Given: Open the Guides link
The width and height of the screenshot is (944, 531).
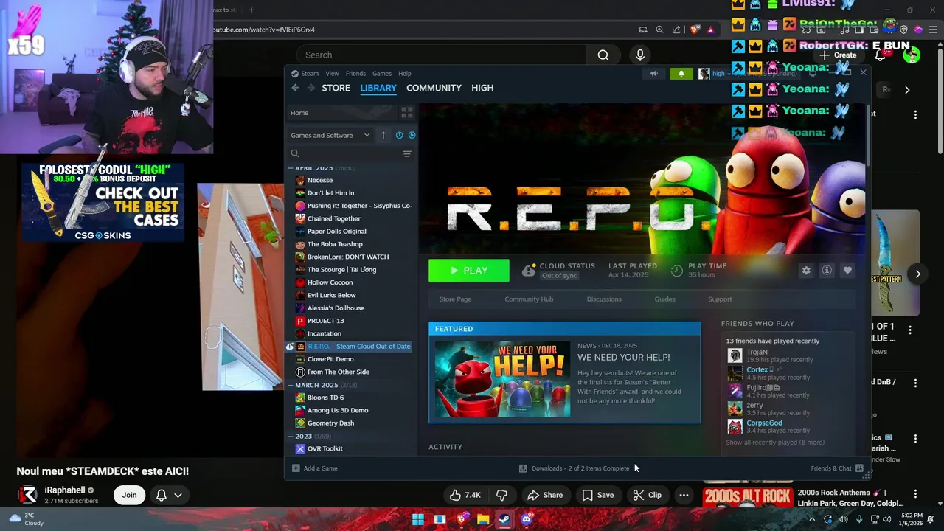Looking at the screenshot, I should (664, 299).
